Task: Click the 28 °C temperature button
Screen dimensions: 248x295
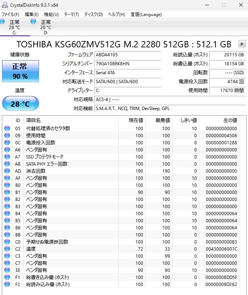Action: (20, 103)
